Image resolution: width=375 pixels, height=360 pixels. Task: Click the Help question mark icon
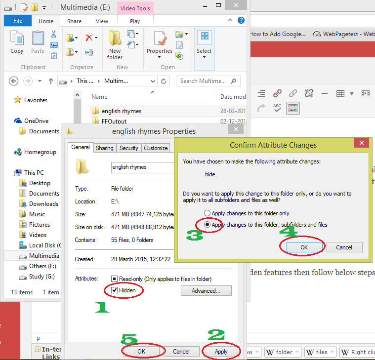pos(241,21)
